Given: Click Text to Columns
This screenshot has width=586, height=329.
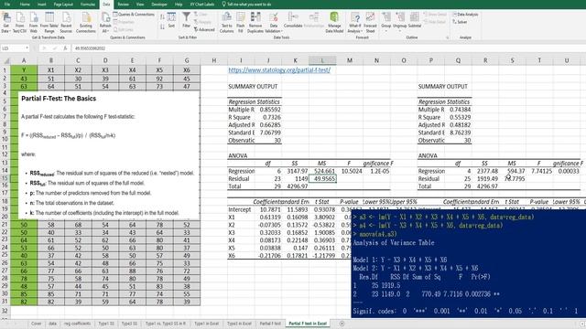Looking at the screenshot, I should coord(226,22).
